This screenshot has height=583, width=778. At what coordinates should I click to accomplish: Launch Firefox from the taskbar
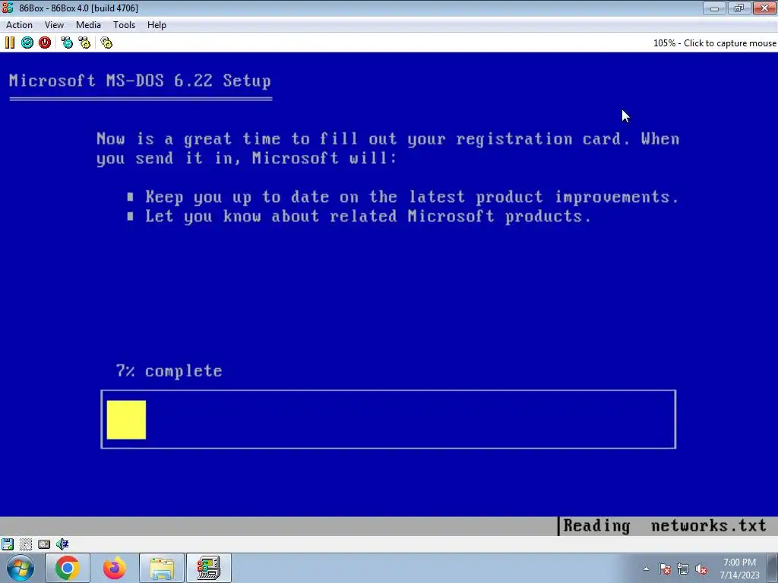(115, 568)
